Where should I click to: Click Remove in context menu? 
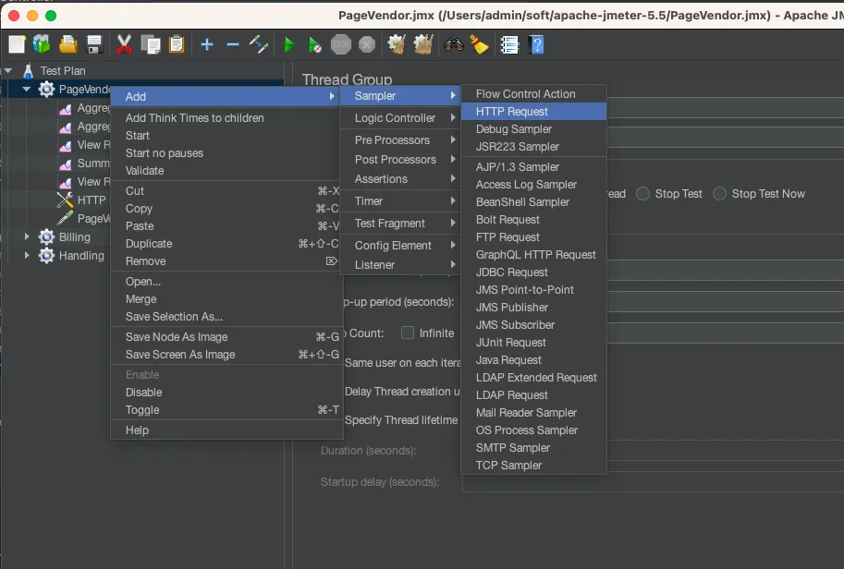[x=226, y=261]
